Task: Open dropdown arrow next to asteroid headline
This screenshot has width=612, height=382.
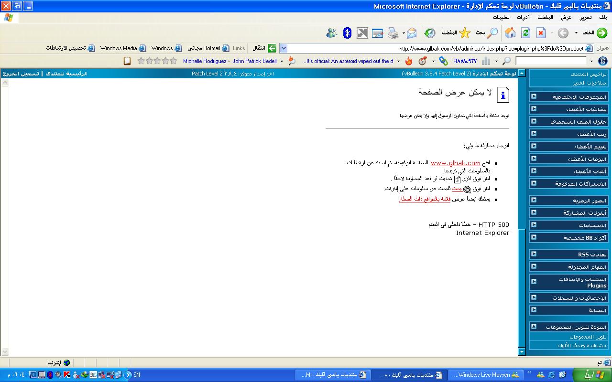Action: click(x=399, y=61)
